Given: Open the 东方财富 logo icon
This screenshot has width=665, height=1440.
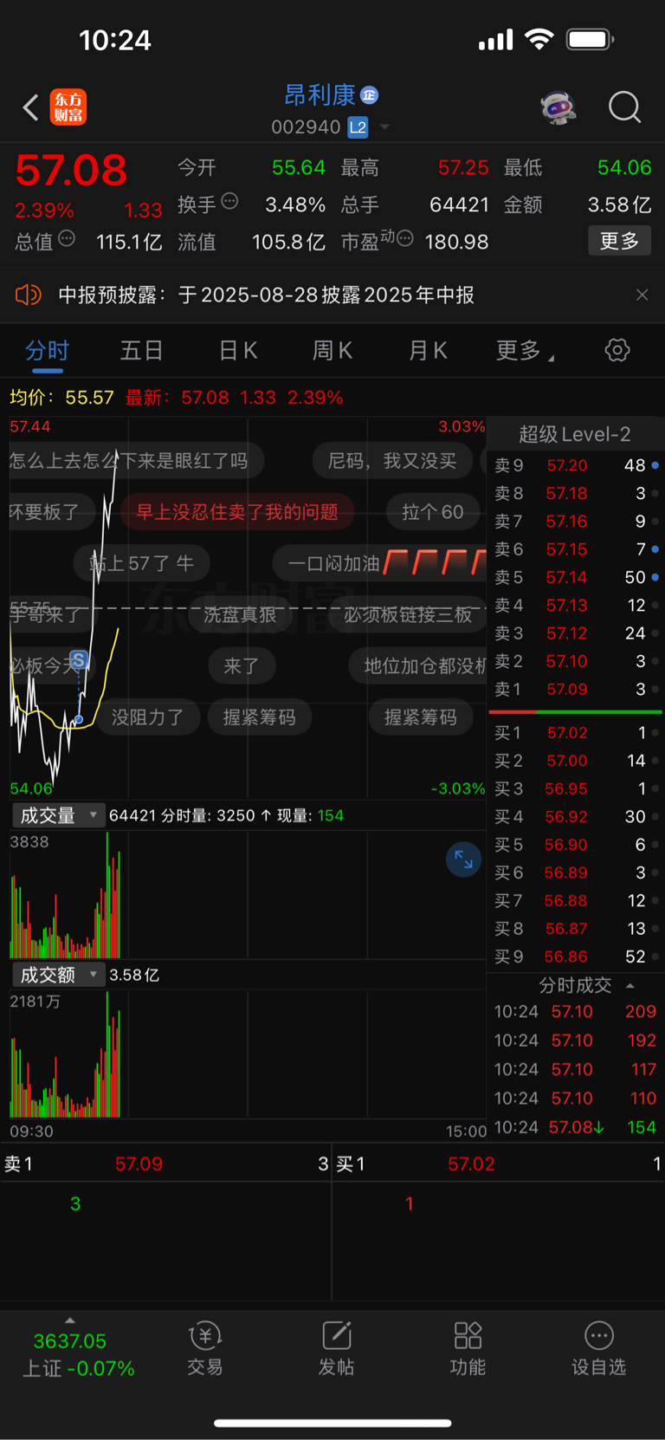Looking at the screenshot, I should pyautogui.click(x=68, y=107).
